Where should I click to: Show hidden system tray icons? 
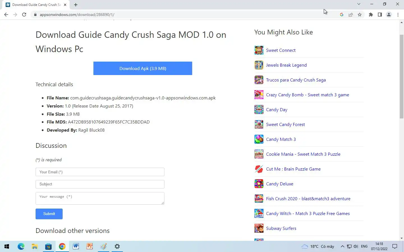coord(342,246)
